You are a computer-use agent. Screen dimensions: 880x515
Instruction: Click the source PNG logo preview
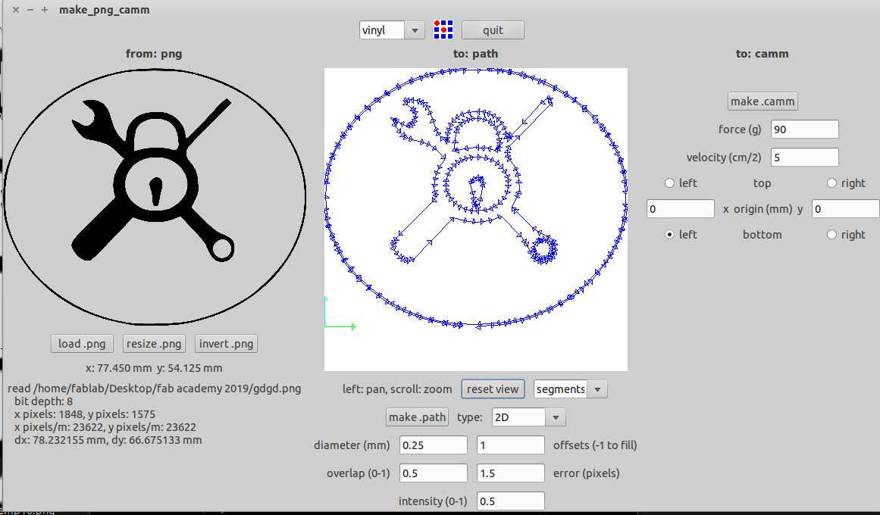click(x=154, y=197)
